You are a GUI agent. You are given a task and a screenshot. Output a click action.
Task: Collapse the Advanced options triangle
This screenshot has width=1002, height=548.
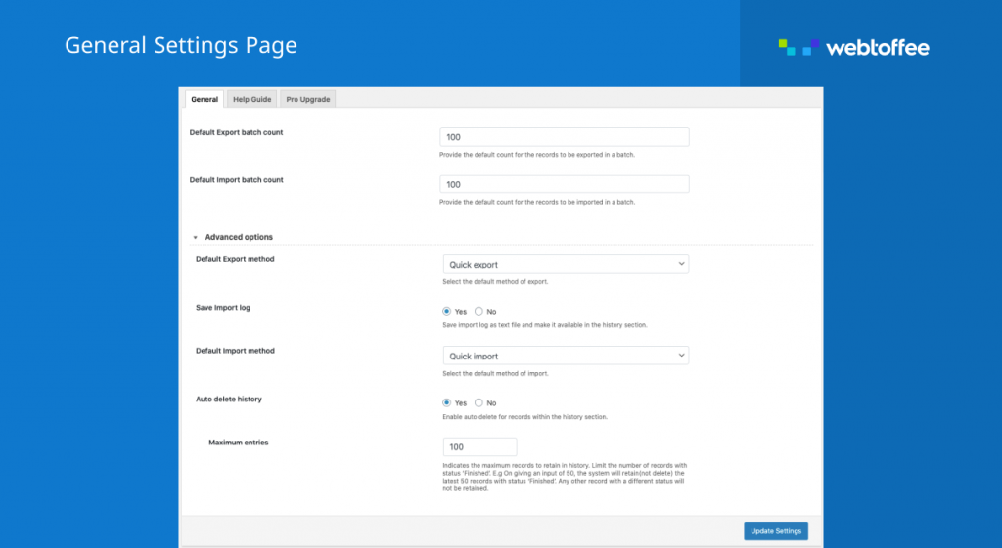pos(195,238)
